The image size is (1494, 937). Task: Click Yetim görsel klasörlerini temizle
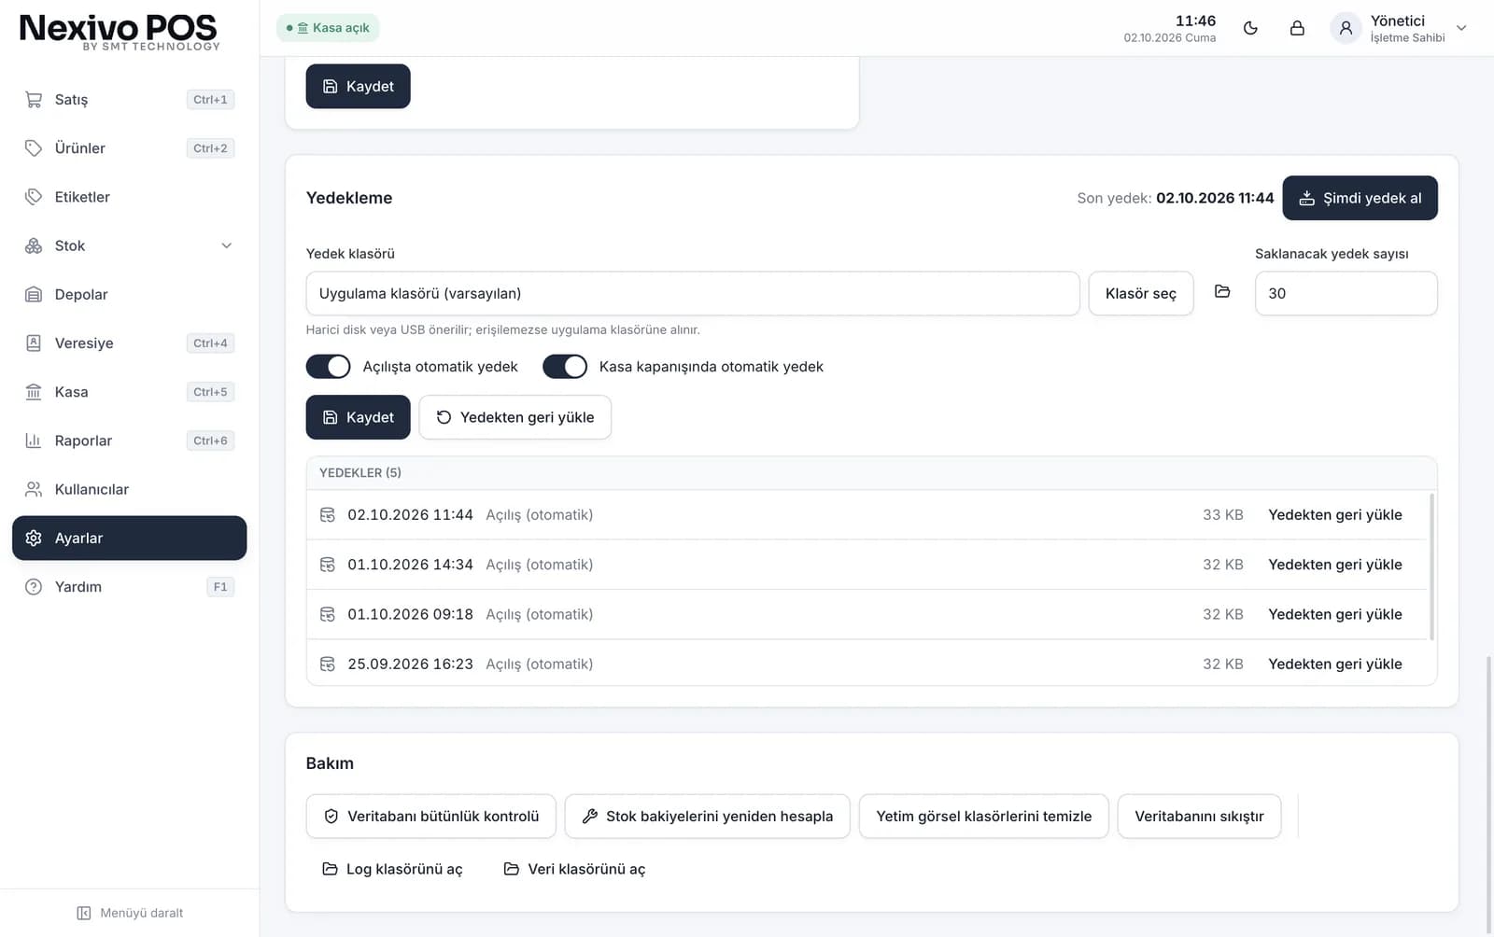[983, 817]
